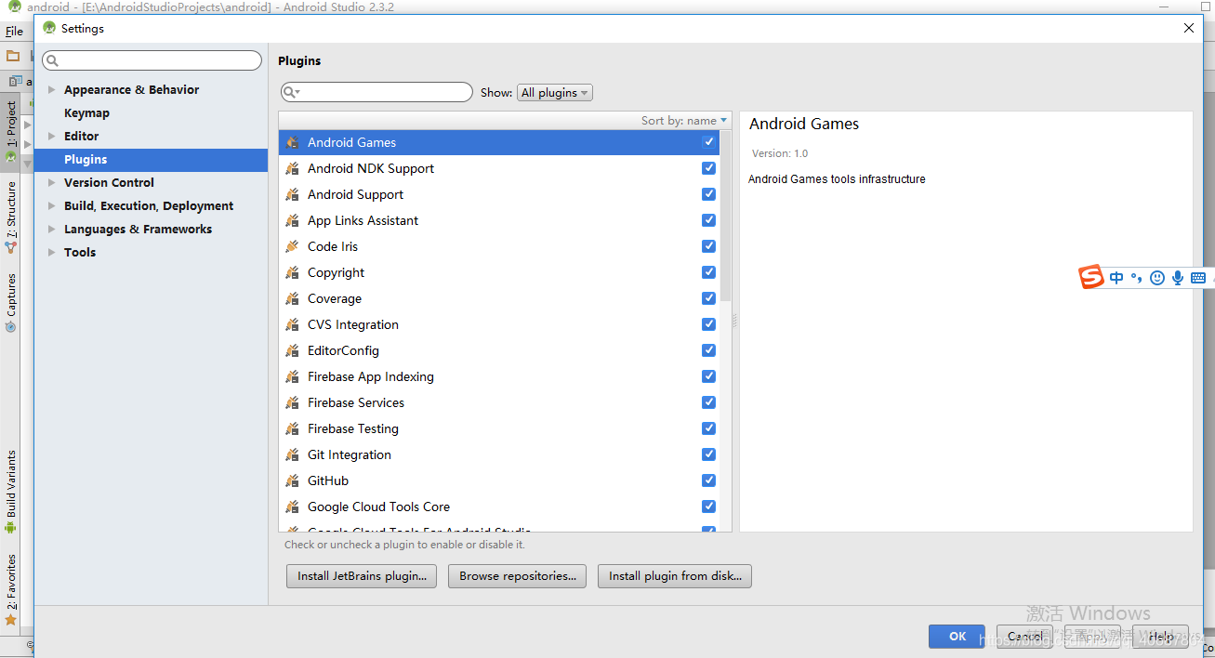Expand the Appearance & Behavior settings node
This screenshot has height=658, width=1215.
[52, 90]
